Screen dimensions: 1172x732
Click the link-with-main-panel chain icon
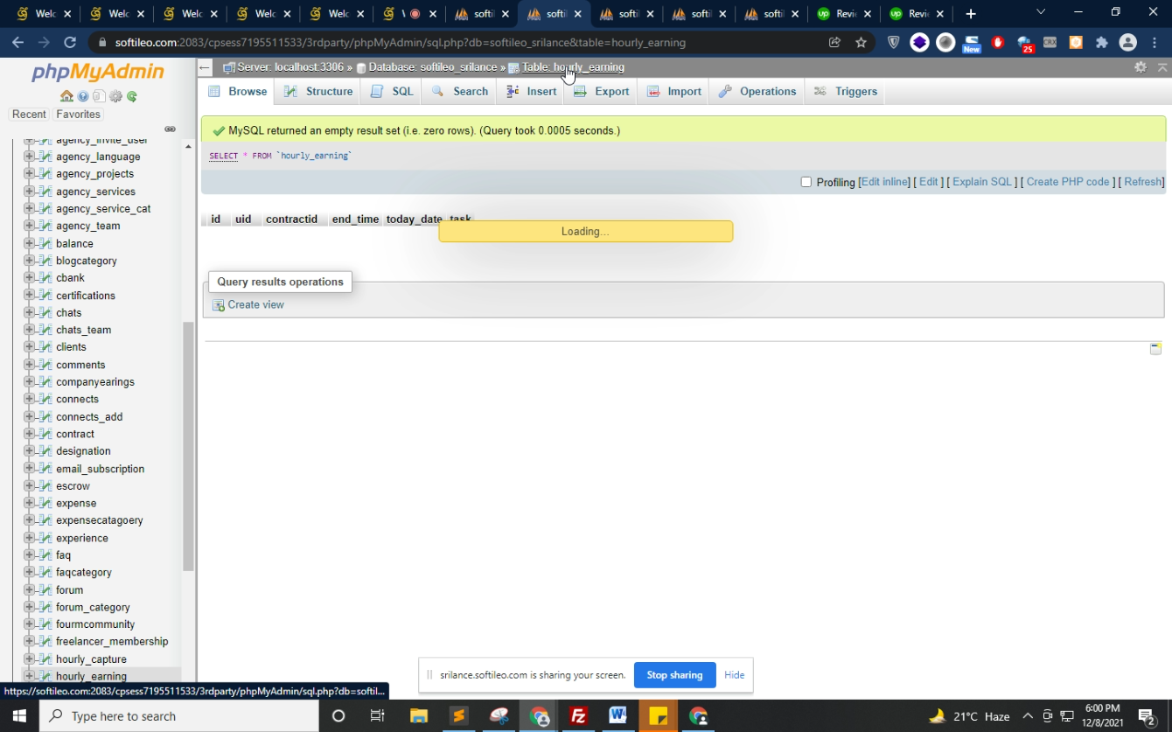point(171,129)
